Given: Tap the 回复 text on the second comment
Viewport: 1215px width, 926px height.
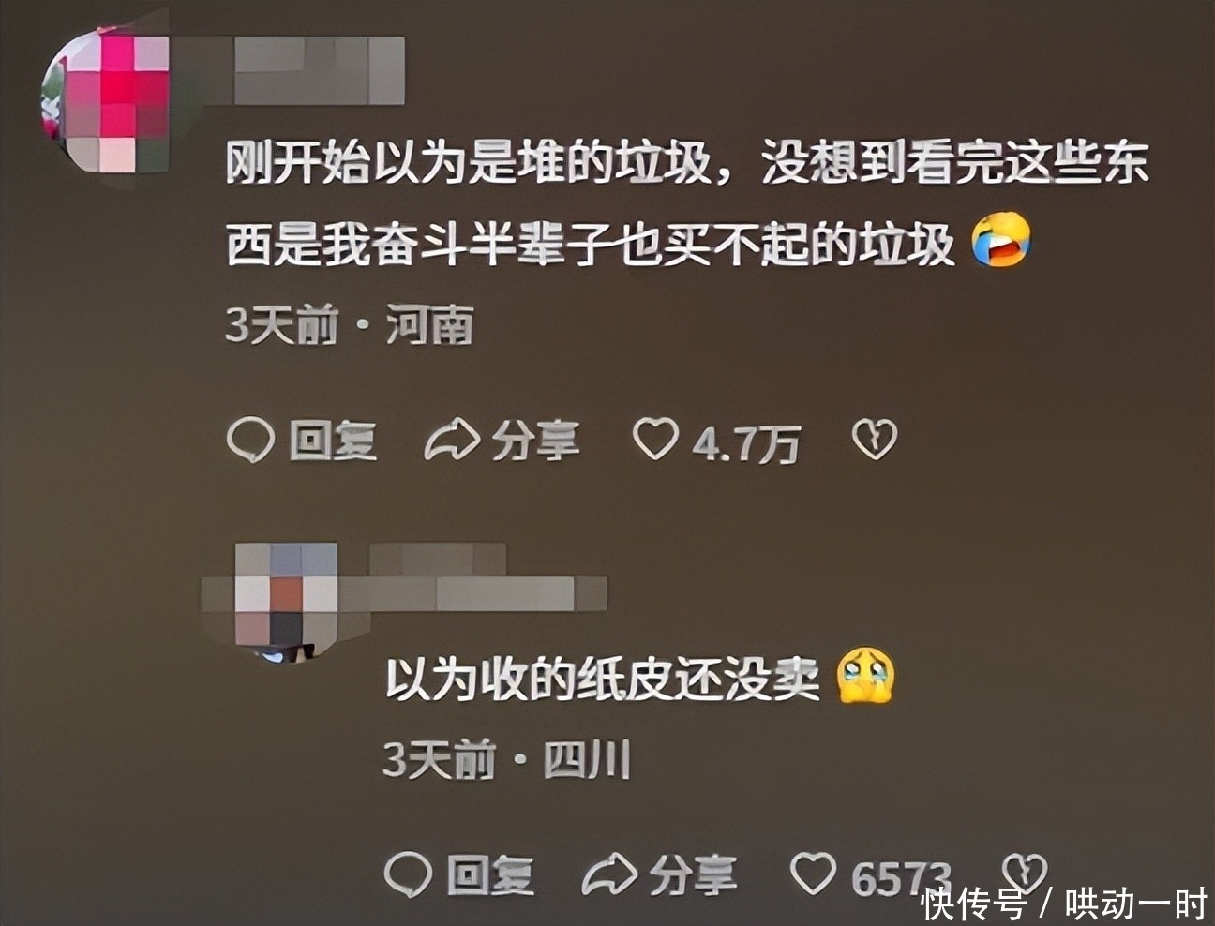Looking at the screenshot, I should click(490, 874).
